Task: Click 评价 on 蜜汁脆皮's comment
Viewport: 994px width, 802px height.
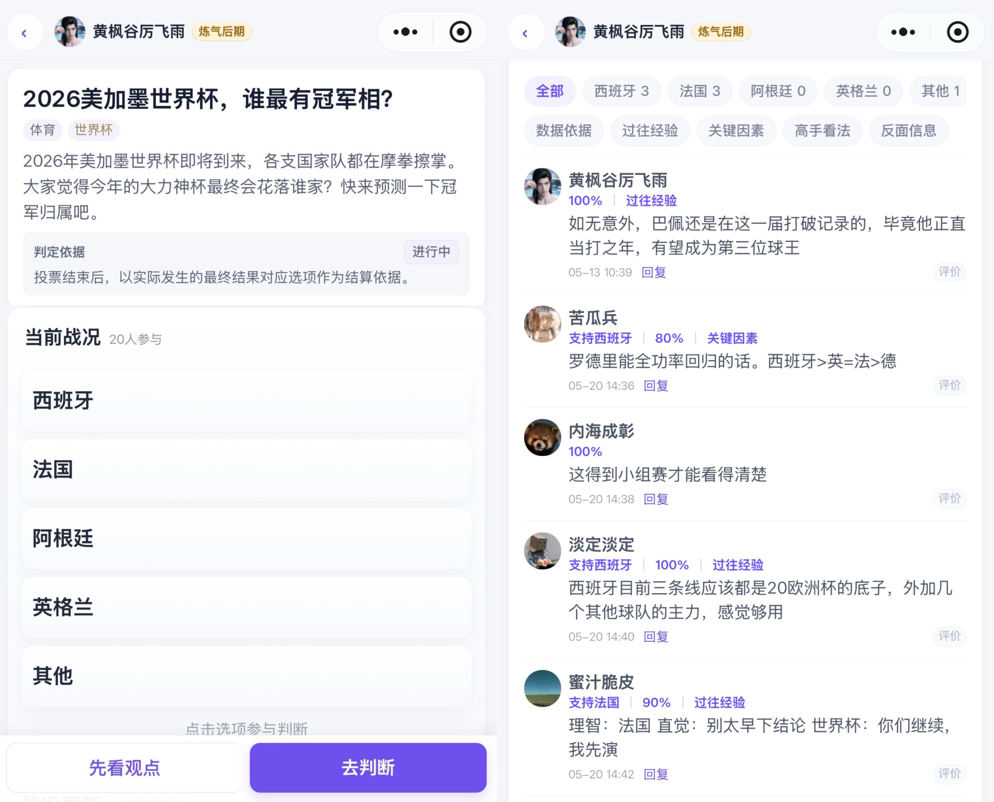Action: pos(950,774)
